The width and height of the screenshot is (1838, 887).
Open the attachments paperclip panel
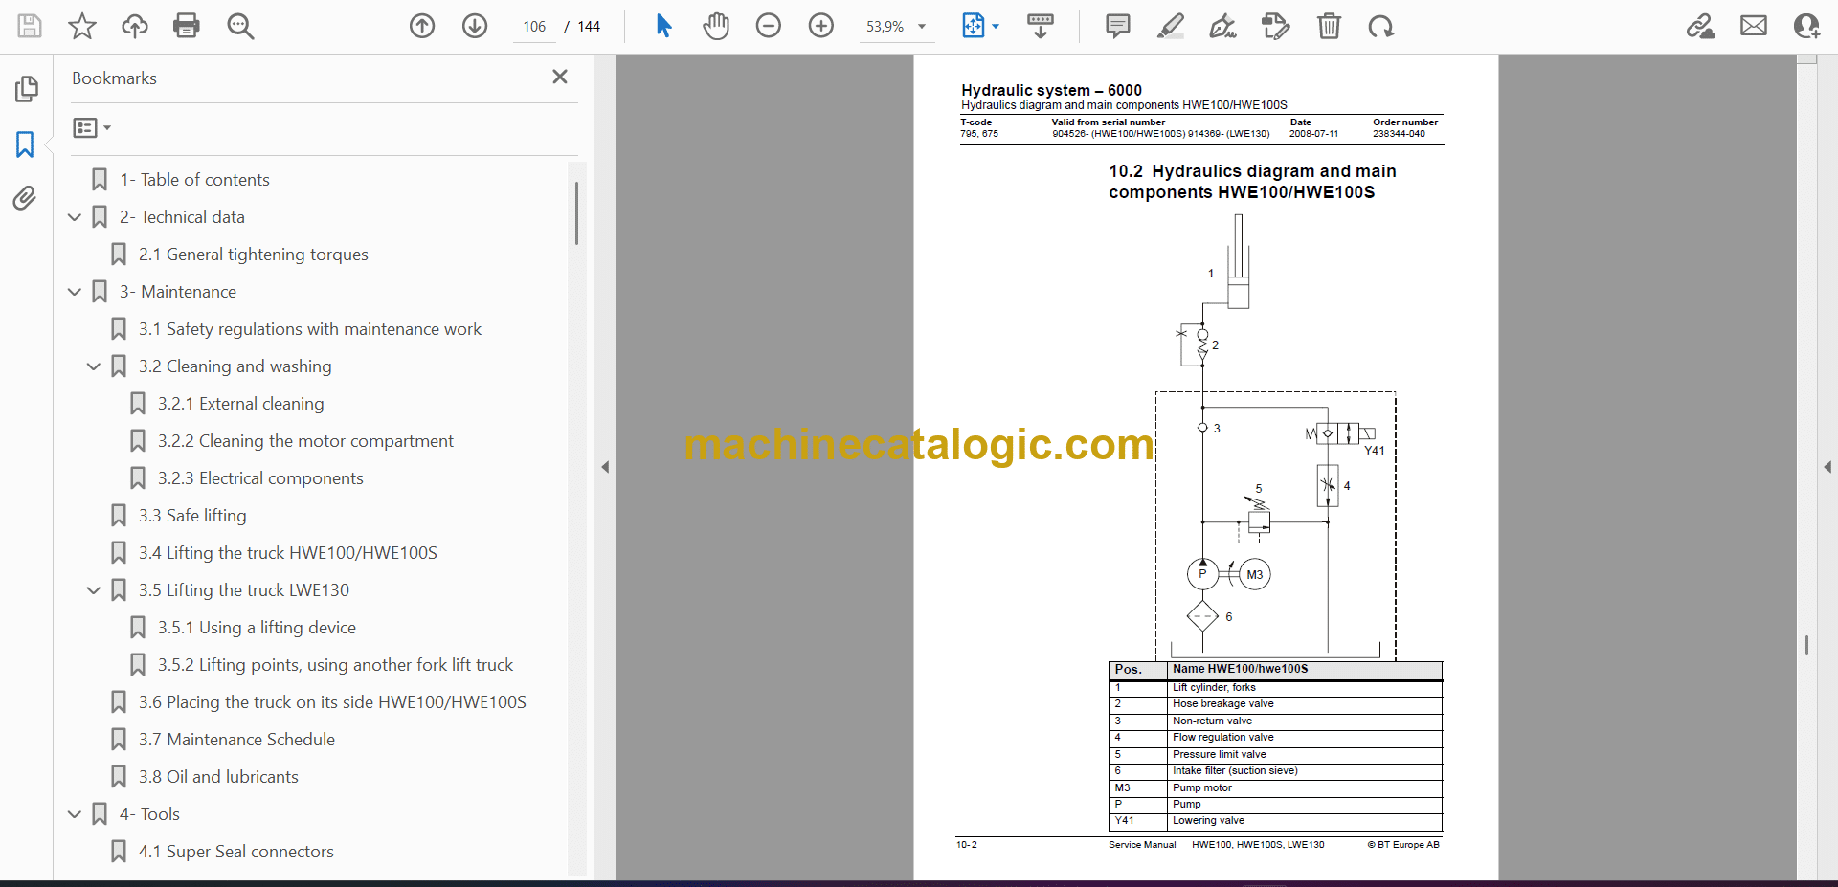[x=26, y=198]
